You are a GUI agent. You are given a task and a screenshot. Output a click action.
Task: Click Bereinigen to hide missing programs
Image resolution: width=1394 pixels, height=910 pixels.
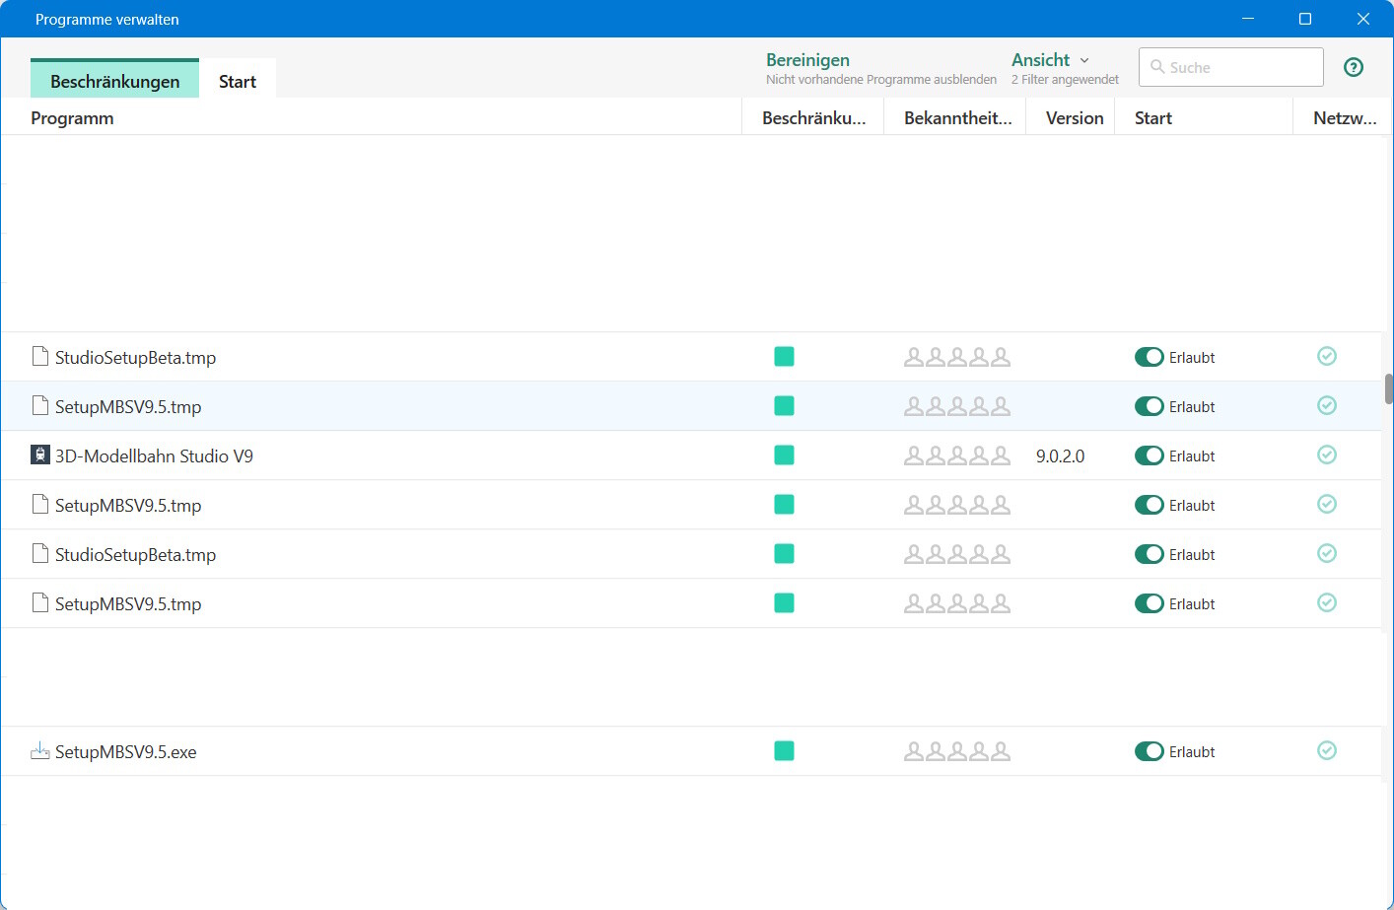[x=807, y=60]
